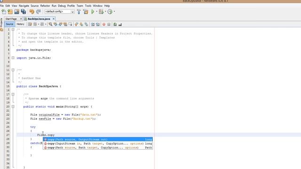This screenshot has height=169, width=301.
Task: Click the Build Project hammer icon
Action: pos(79,12)
